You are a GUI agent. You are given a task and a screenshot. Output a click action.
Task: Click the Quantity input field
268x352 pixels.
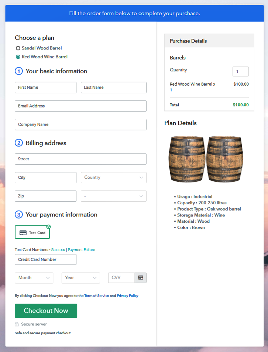click(240, 72)
